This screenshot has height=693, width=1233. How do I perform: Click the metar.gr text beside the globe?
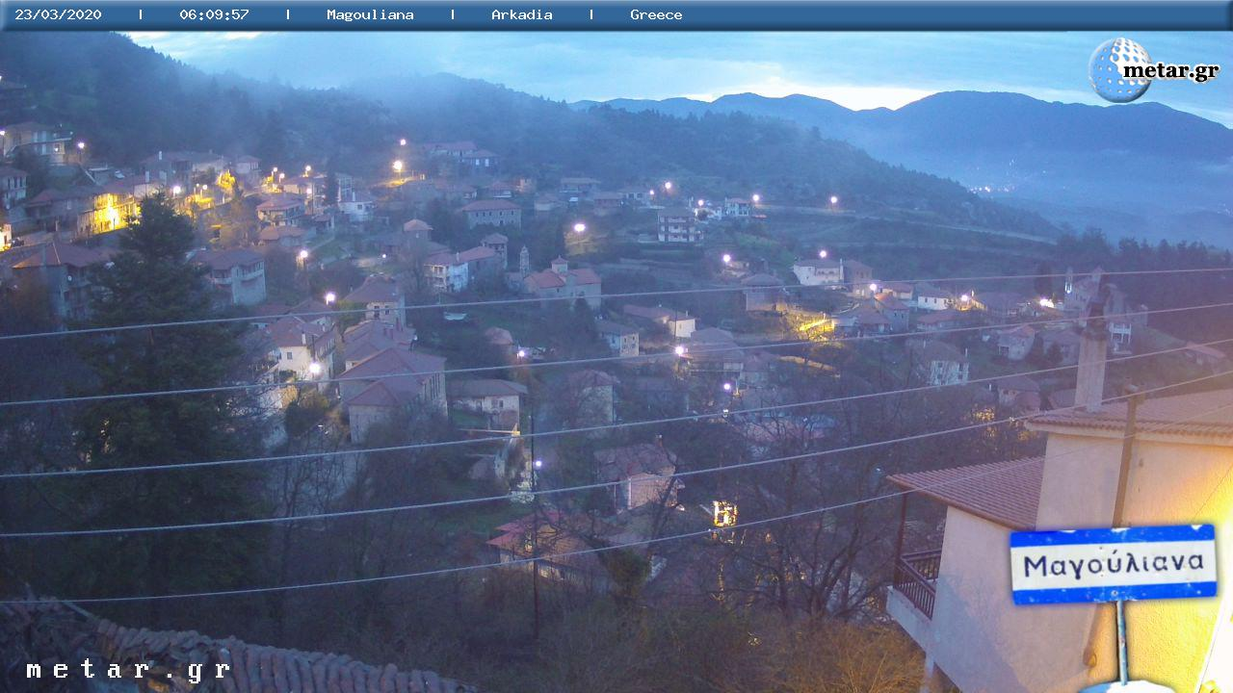tap(1170, 71)
